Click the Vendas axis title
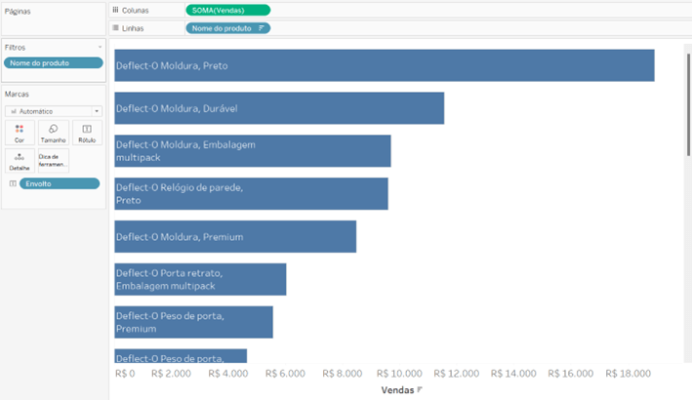This screenshot has width=692, height=400. [397, 390]
